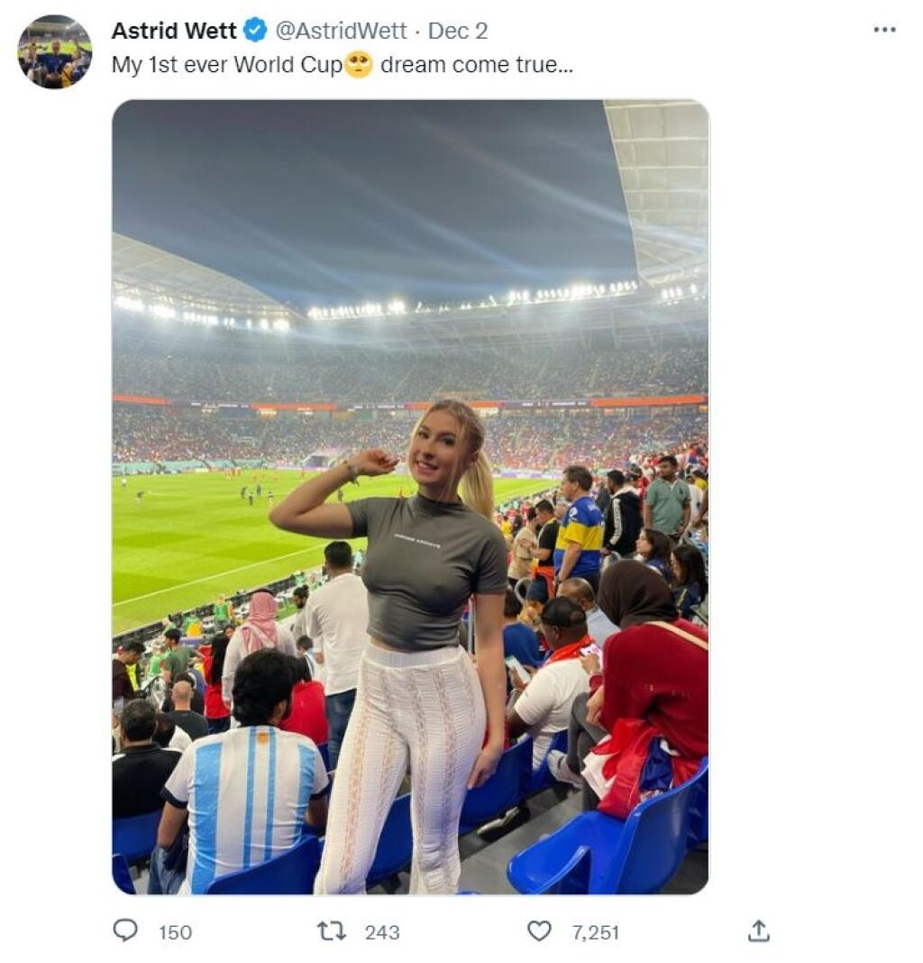The height and width of the screenshot is (963, 923).
Task: Click the text 'My 1st ever World Cup'
Action: (227, 65)
